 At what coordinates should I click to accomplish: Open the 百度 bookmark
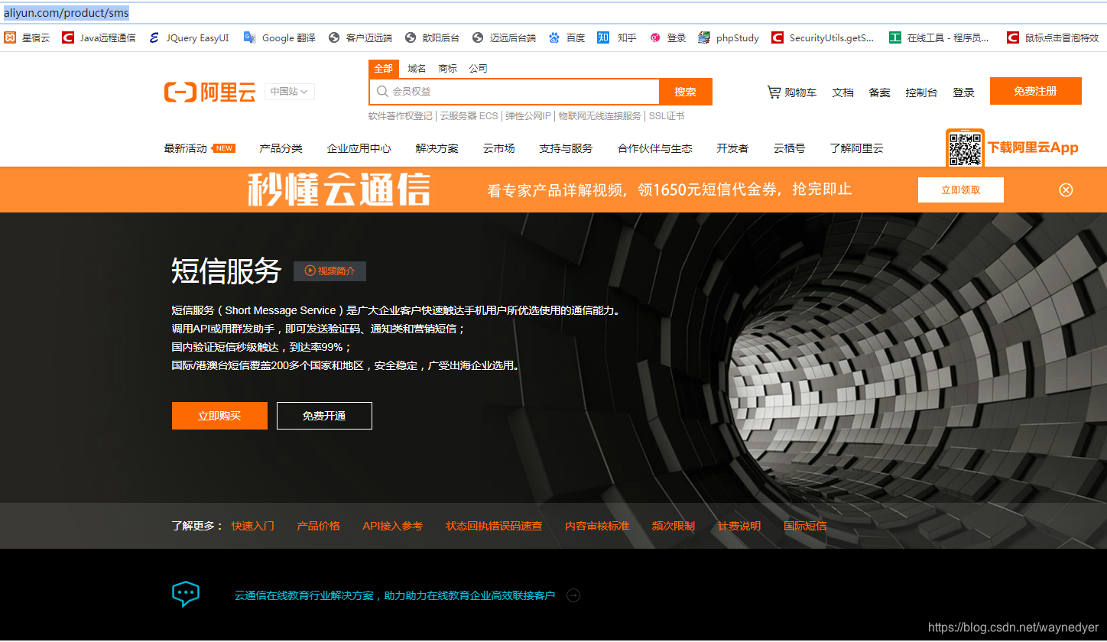(x=566, y=37)
